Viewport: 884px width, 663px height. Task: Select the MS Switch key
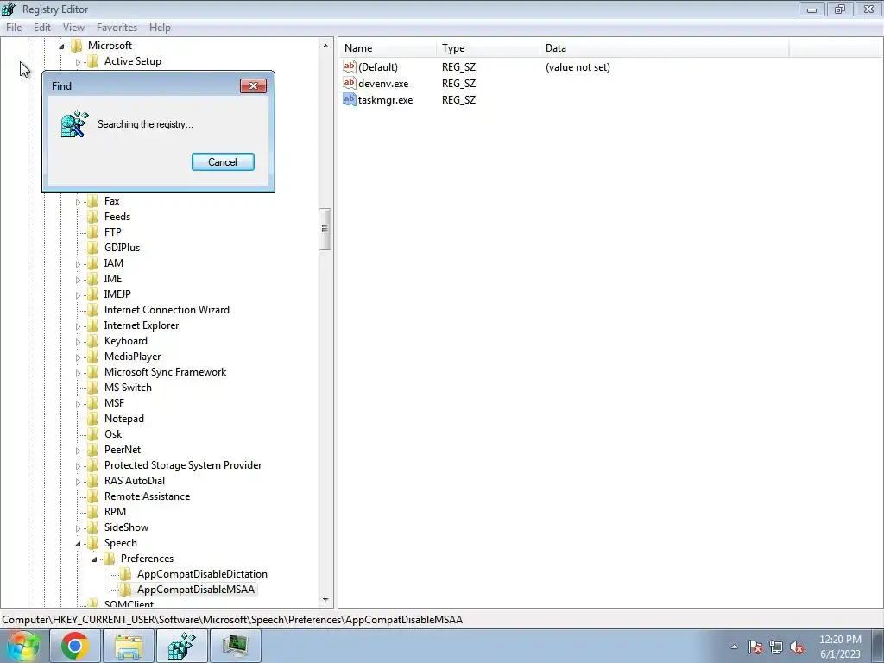(128, 388)
